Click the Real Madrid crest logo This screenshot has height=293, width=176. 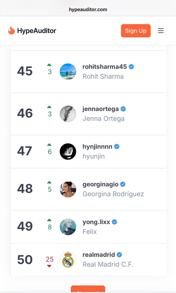coord(68,259)
